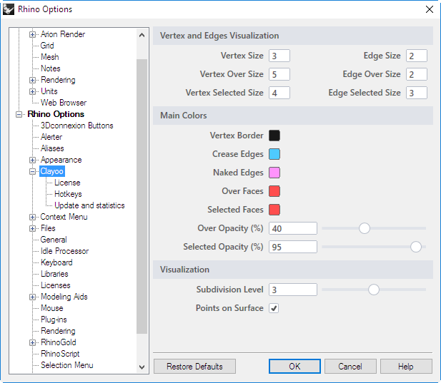This screenshot has height=383, width=441.
Task: Open Update and statistics page
Action: (89, 205)
